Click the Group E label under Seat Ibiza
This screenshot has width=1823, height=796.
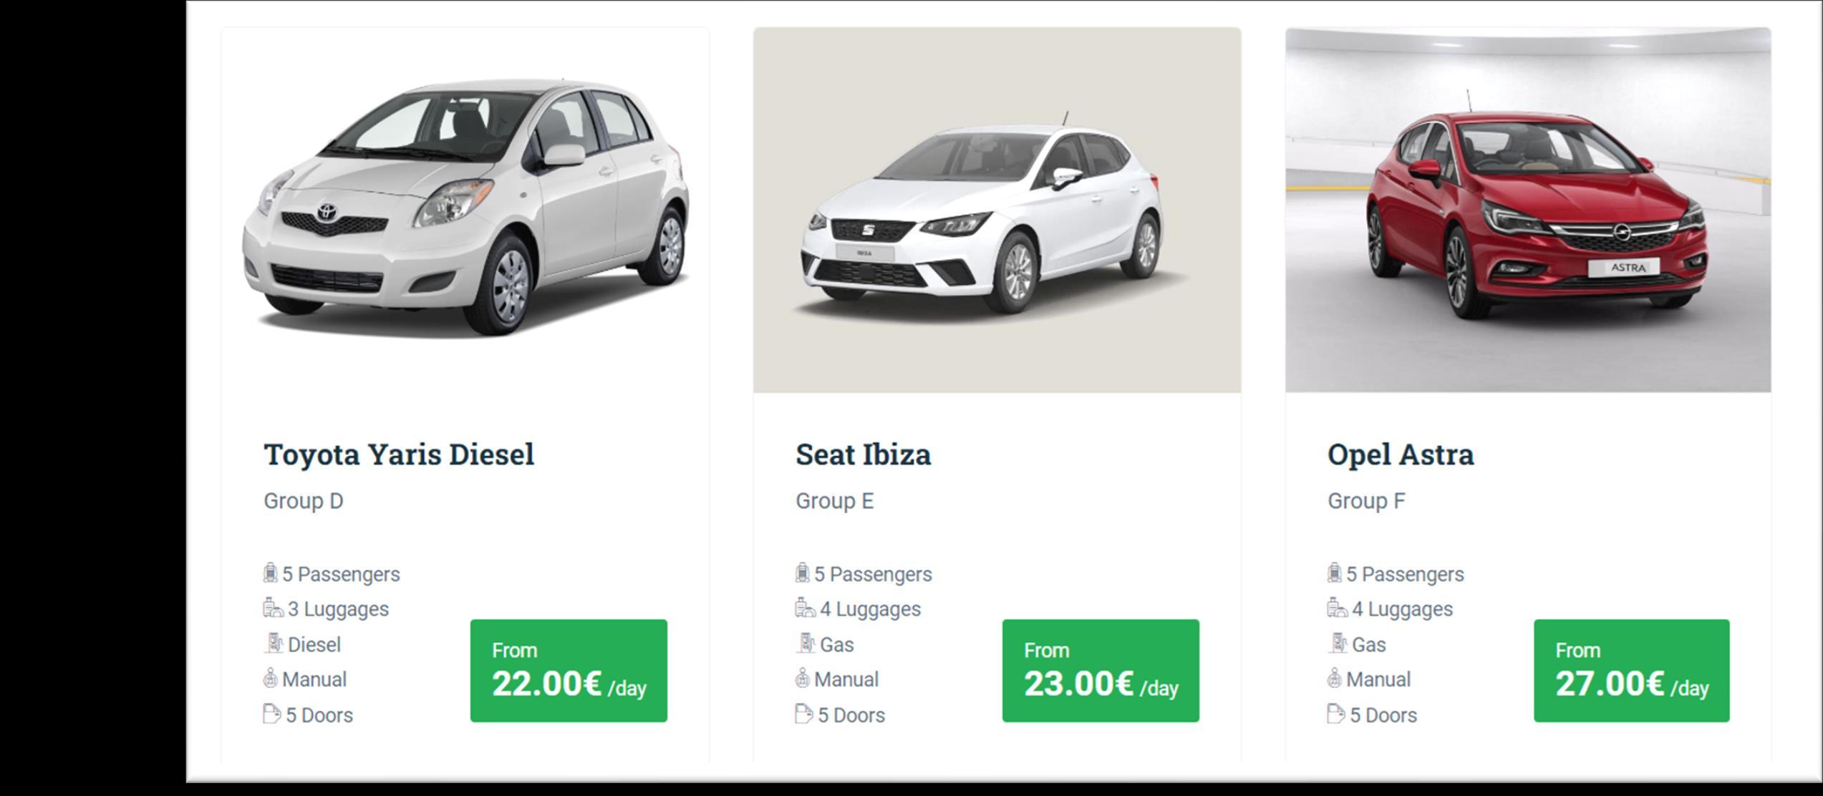click(834, 501)
